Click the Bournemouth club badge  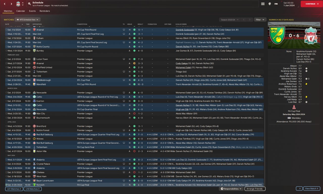click(x=35, y=118)
